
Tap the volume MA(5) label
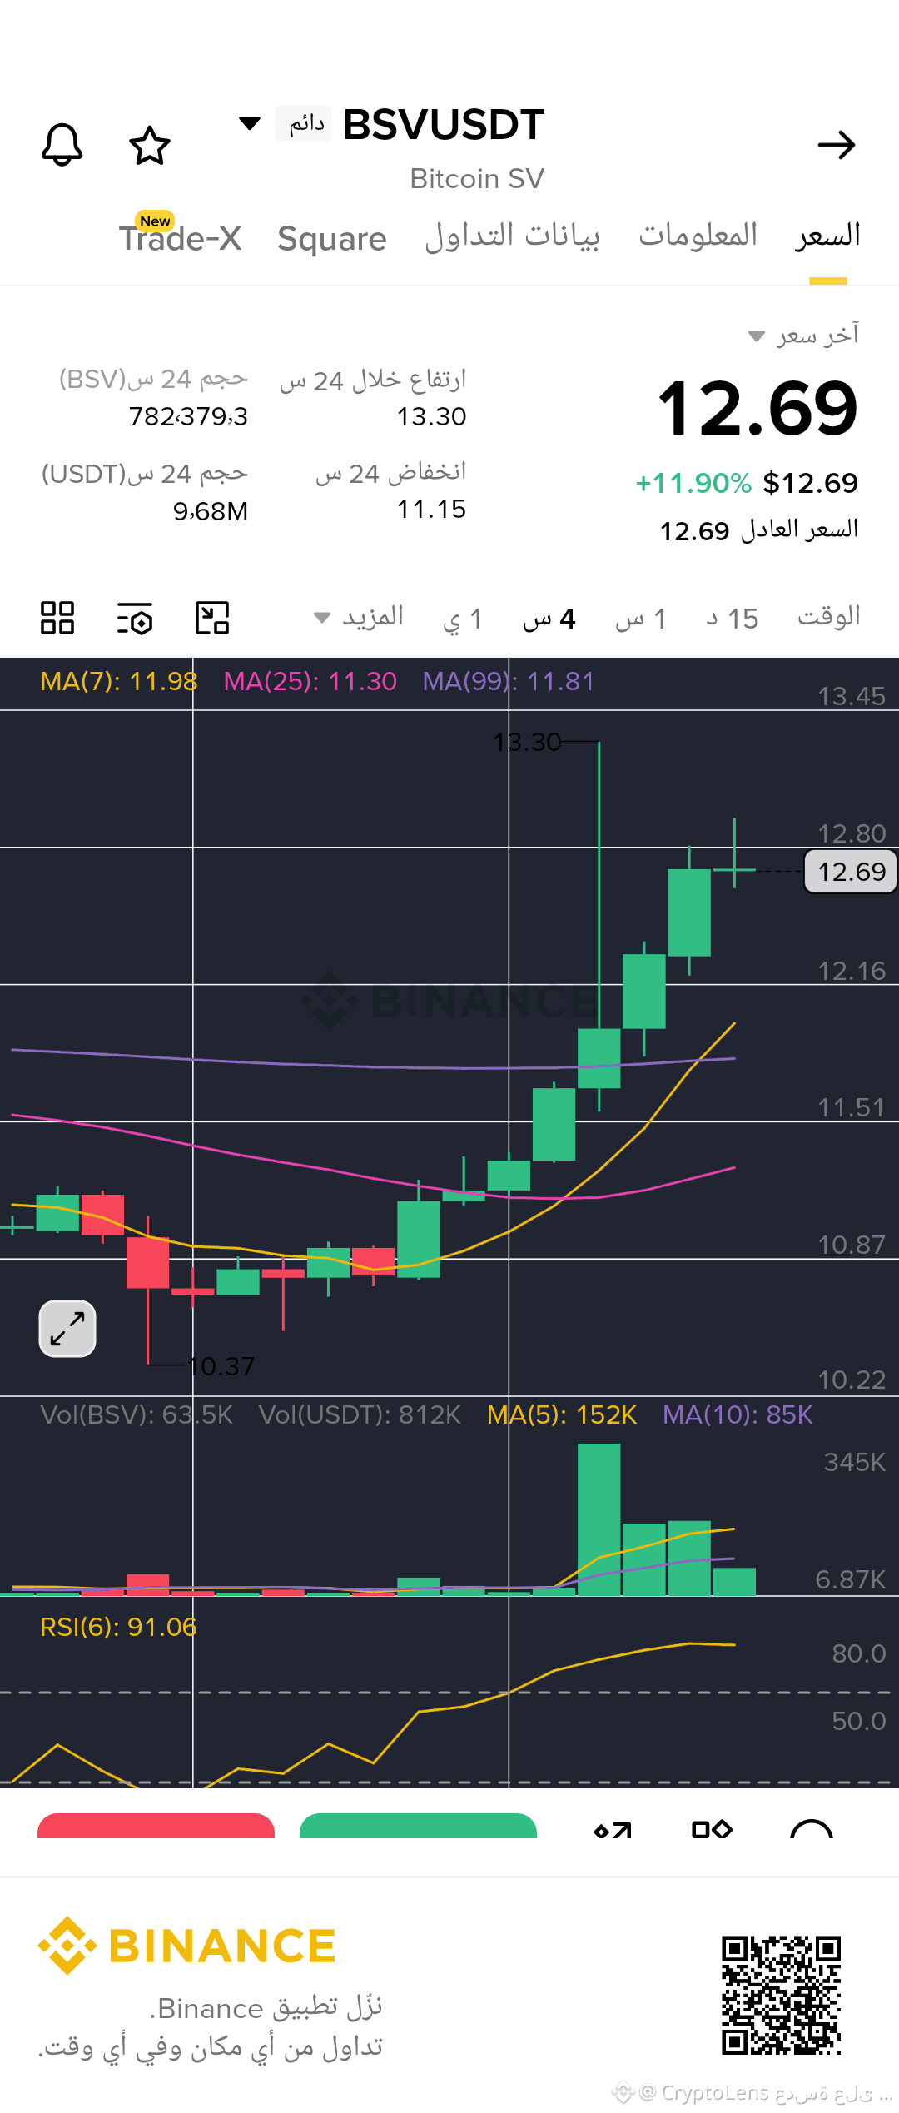click(x=562, y=1414)
